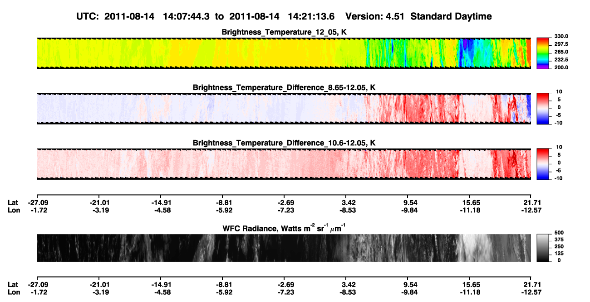This screenshot has width=590, height=302.
Task: Click upper axis latitude -2.69 label
Action: (x=284, y=203)
